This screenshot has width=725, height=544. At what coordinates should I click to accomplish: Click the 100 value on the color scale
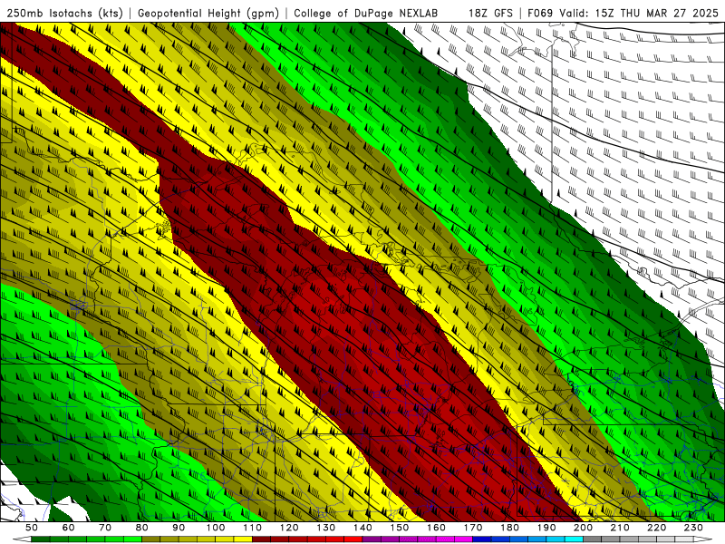216,528
